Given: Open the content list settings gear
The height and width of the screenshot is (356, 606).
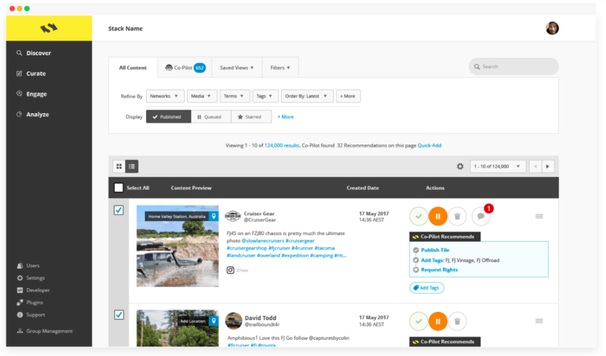Looking at the screenshot, I should click(x=460, y=166).
